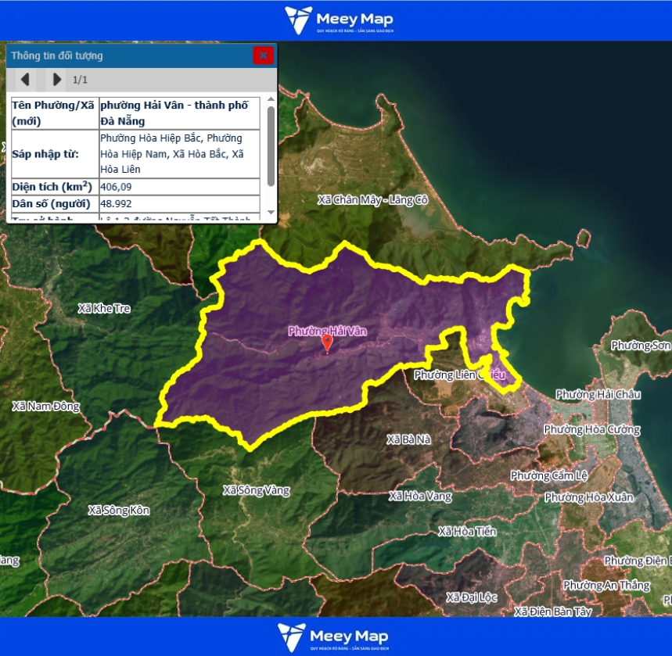Go to next object in info panel

coord(56,79)
